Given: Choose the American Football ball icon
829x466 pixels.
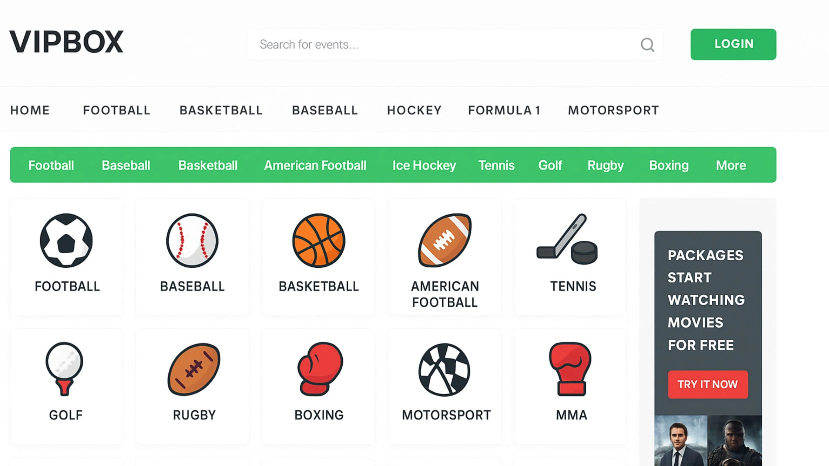Looking at the screenshot, I should (x=444, y=240).
